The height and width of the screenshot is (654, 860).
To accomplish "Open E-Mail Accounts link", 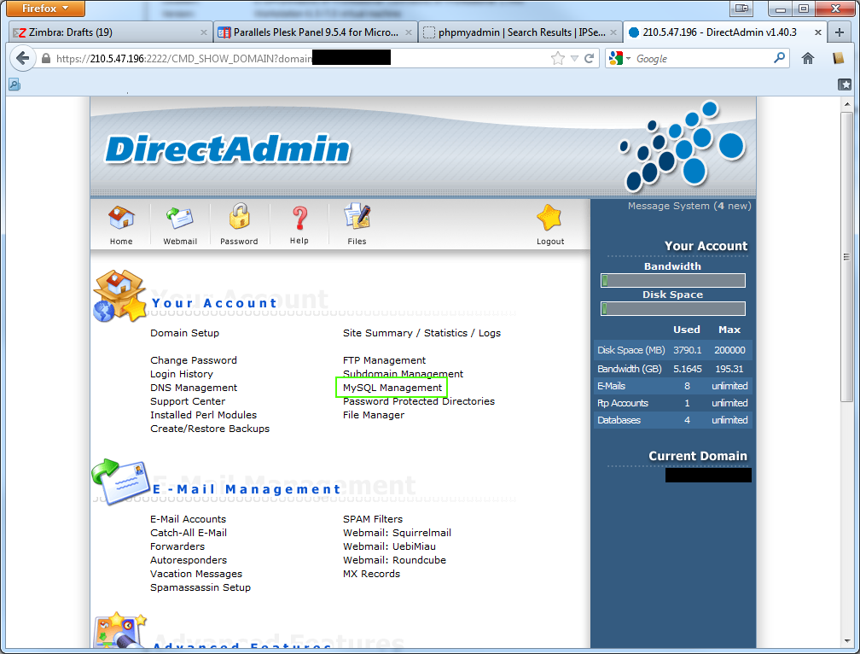I will coord(188,519).
